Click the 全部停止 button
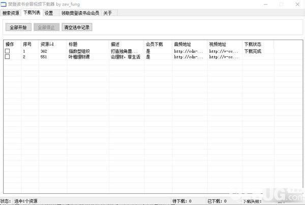 click(46, 27)
